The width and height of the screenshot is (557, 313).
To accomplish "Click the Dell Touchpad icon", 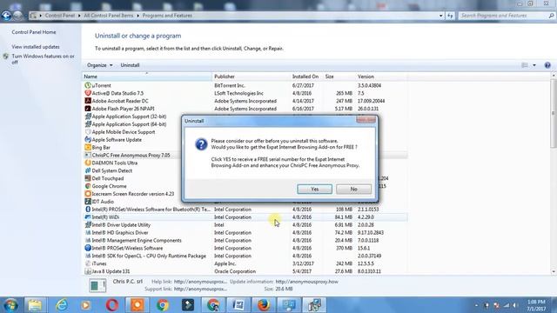I will (x=88, y=178).
